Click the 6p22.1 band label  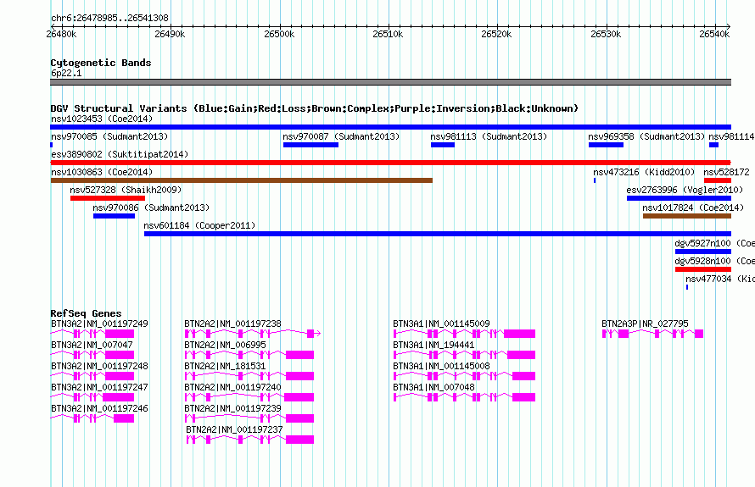(66, 73)
